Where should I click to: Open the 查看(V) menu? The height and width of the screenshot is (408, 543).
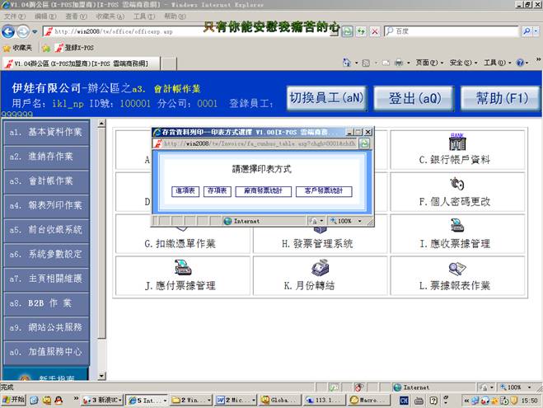point(75,16)
